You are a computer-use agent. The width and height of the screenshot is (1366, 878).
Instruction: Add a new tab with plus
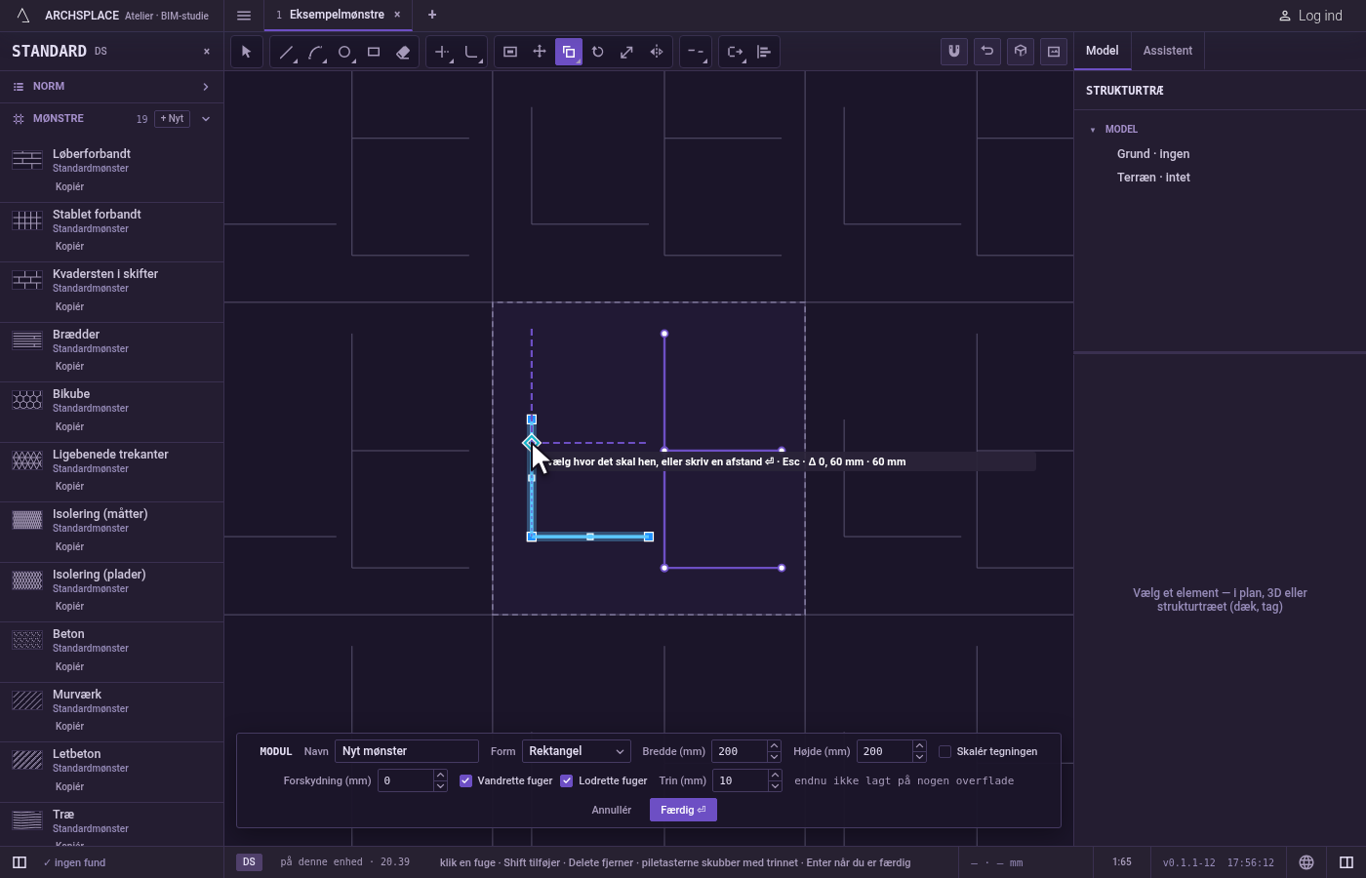[432, 15]
